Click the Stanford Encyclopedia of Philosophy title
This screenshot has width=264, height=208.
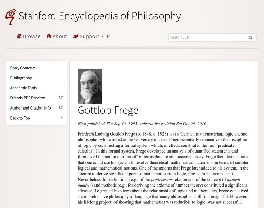tap(100, 16)
